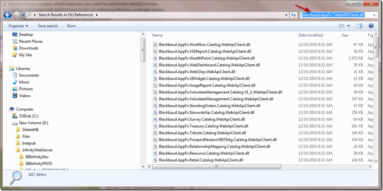Click the refresh arrows beside address bar
This screenshot has width=383, height=191.
[x=293, y=15]
